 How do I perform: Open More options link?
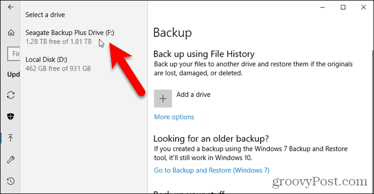pos(174,117)
